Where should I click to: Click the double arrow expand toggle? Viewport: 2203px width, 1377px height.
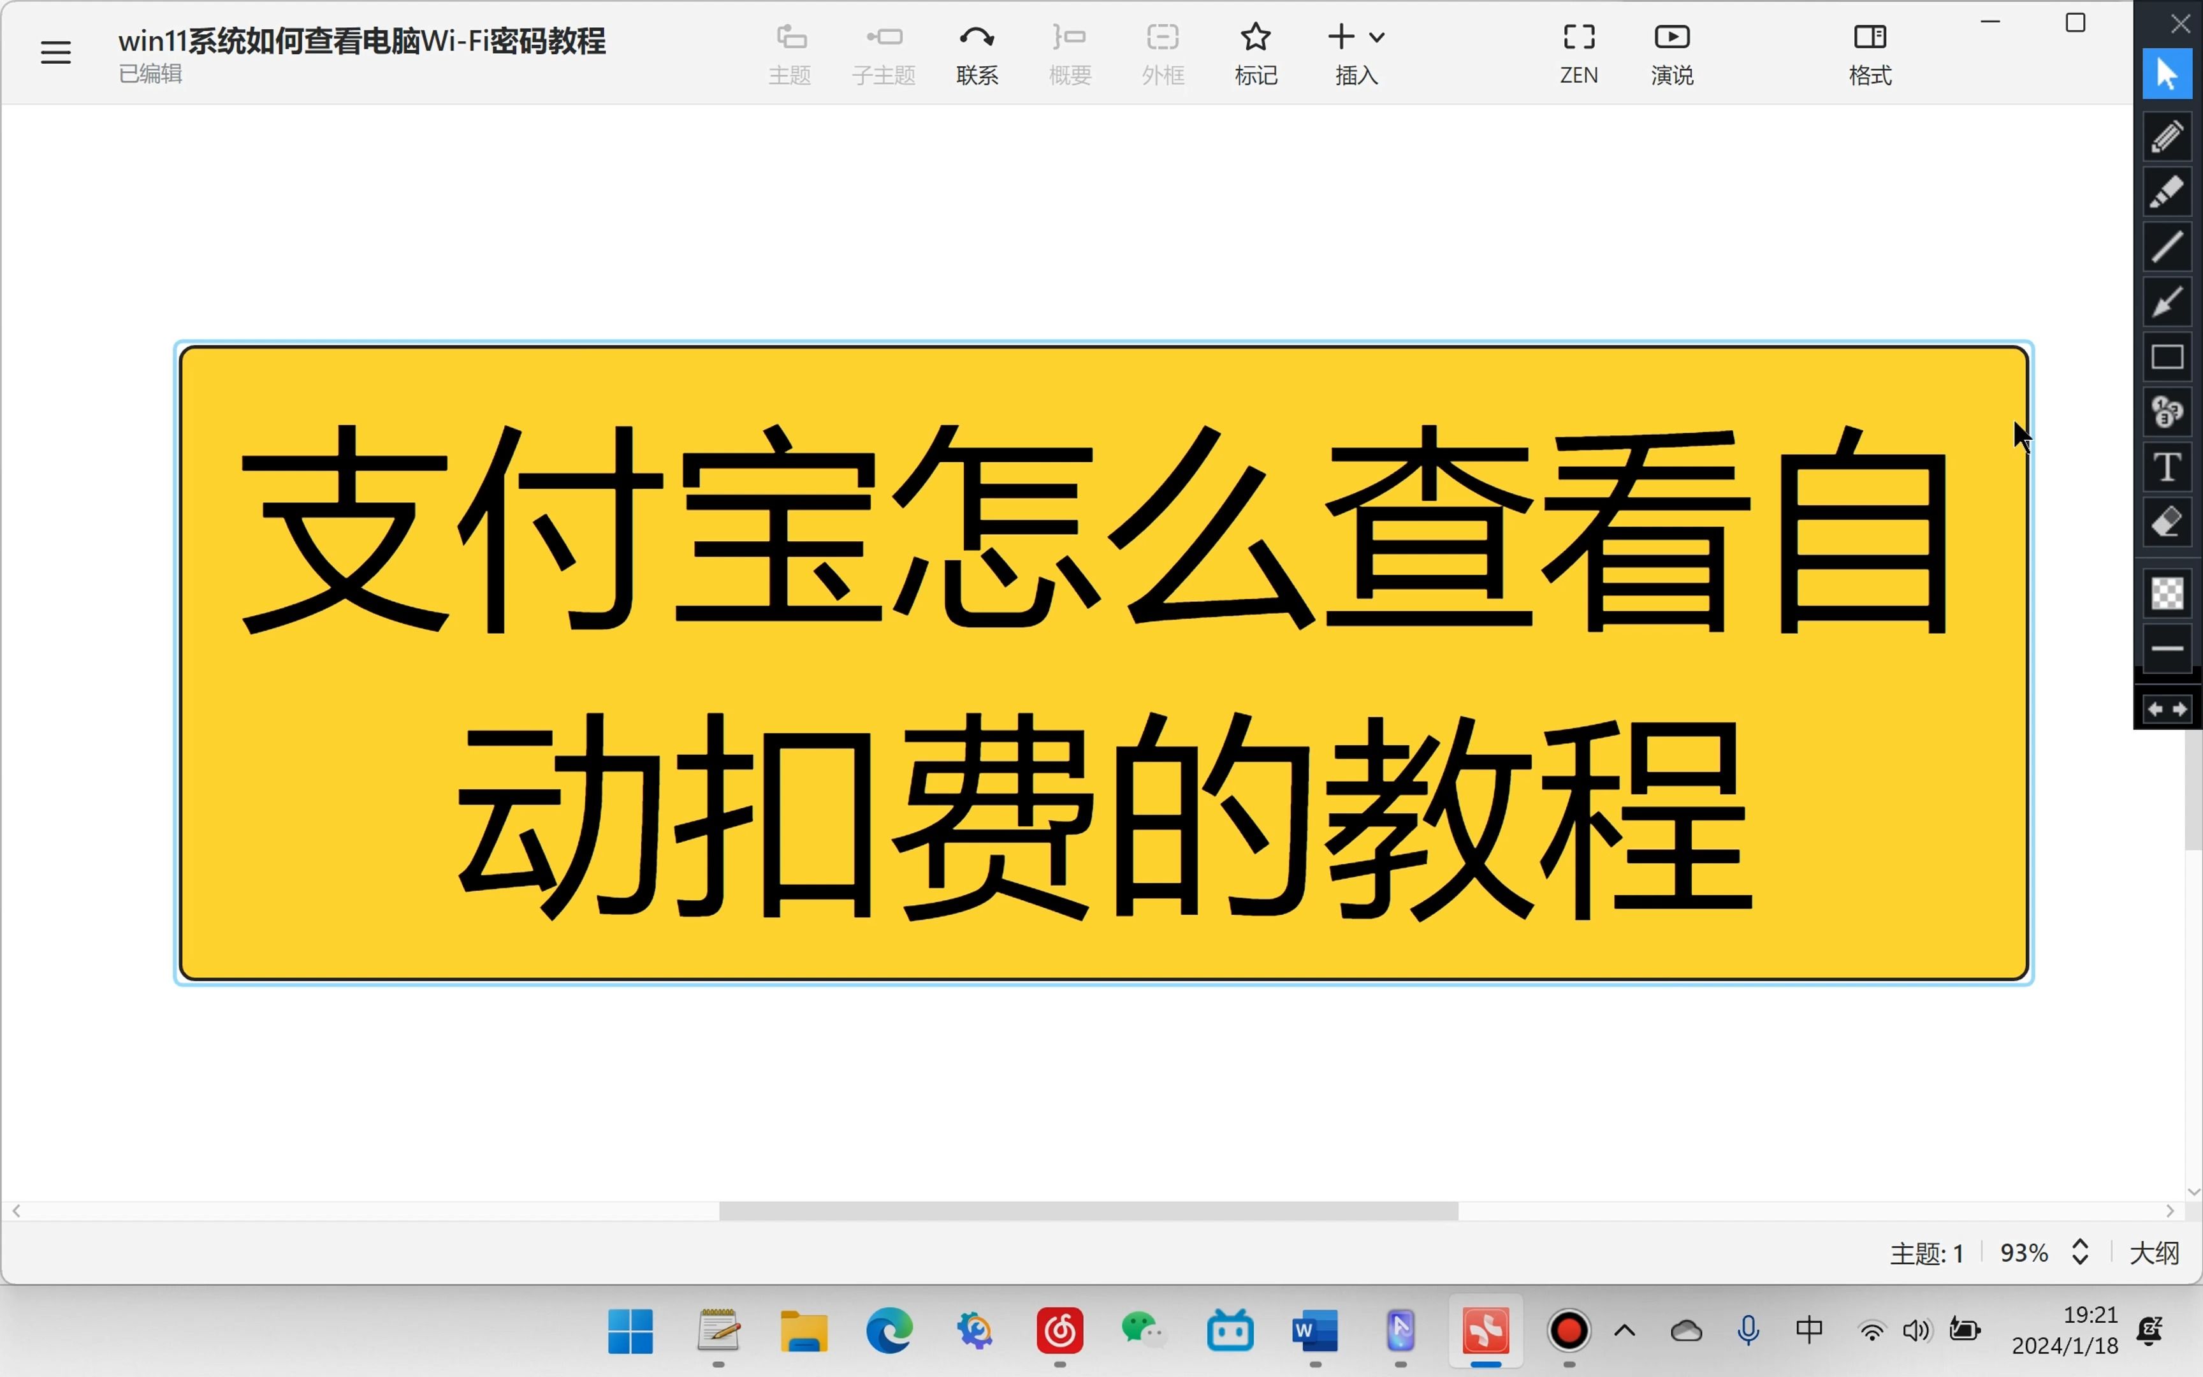2167,708
